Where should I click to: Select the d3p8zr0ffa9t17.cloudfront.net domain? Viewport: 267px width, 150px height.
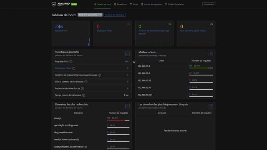click(69, 147)
